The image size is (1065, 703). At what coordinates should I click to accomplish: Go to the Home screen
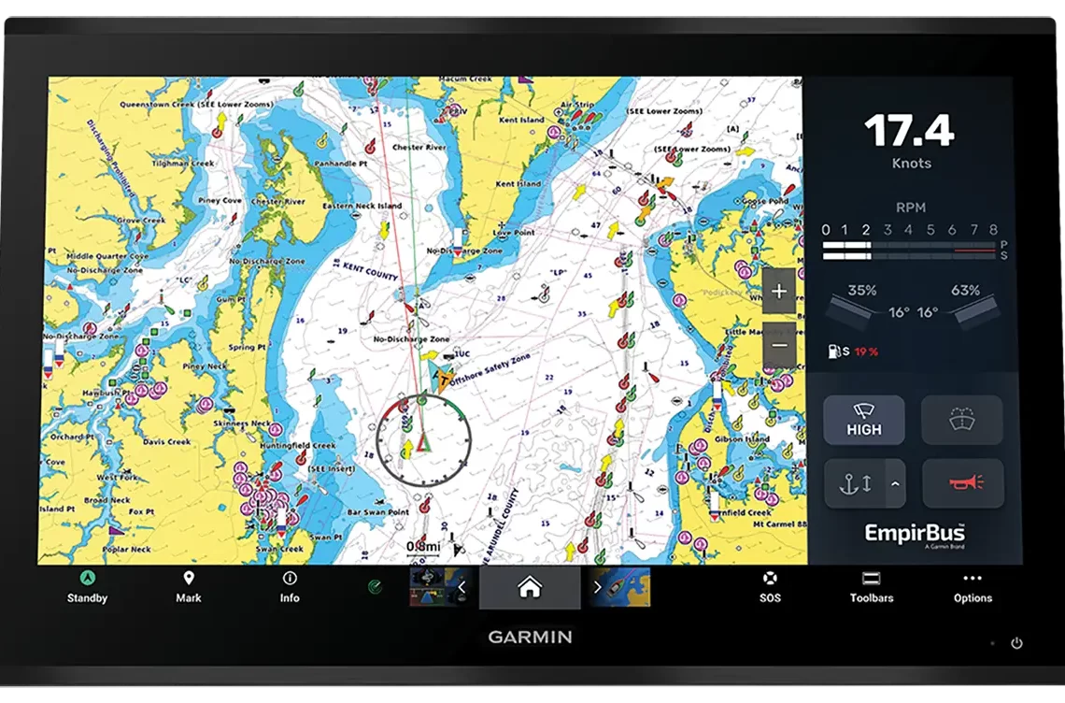click(x=530, y=587)
